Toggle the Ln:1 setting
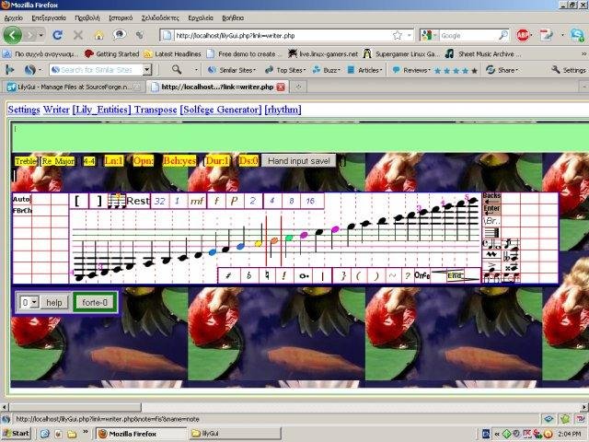This screenshot has width=589, height=442. coord(114,161)
